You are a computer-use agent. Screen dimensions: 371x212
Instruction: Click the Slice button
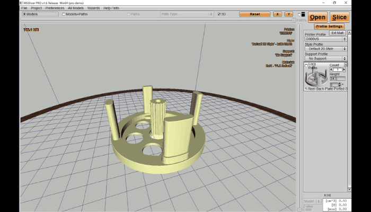(339, 17)
